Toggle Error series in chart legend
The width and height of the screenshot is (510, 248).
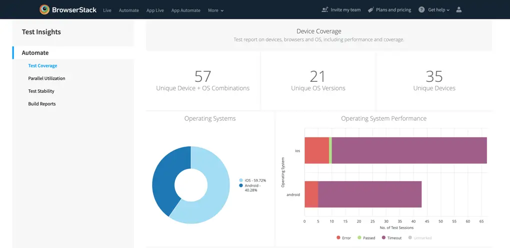coord(344,238)
